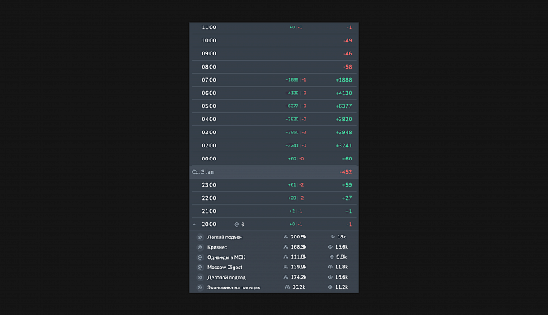548x315 pixels.
Task: Click the mention icon beside Экономика на пальцах
Action: tap(200, 288)
